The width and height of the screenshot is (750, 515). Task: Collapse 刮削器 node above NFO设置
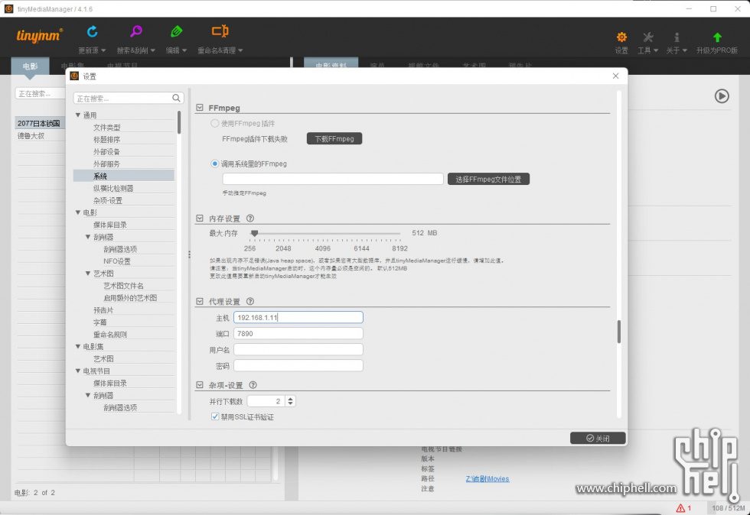click(x=88, y=237)
